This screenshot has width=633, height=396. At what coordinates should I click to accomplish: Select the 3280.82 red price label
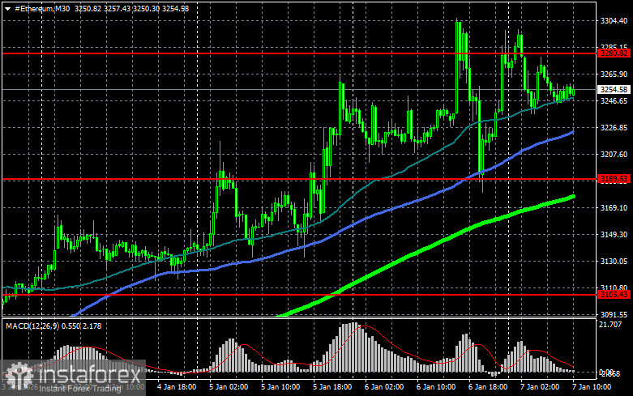614,53
